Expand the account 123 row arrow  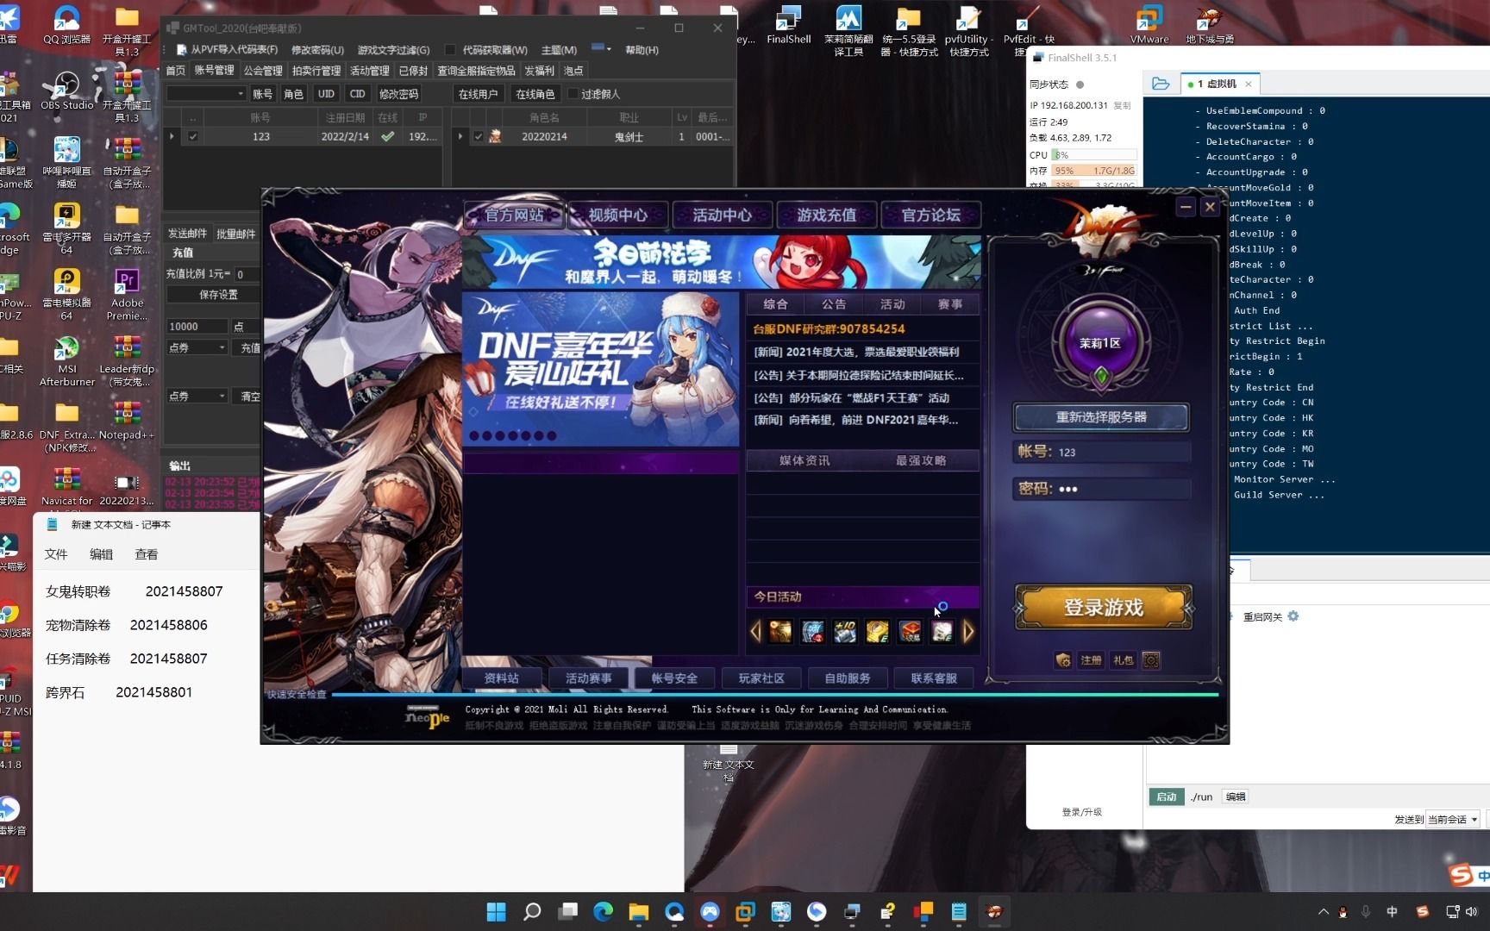[x=172, y=136]
